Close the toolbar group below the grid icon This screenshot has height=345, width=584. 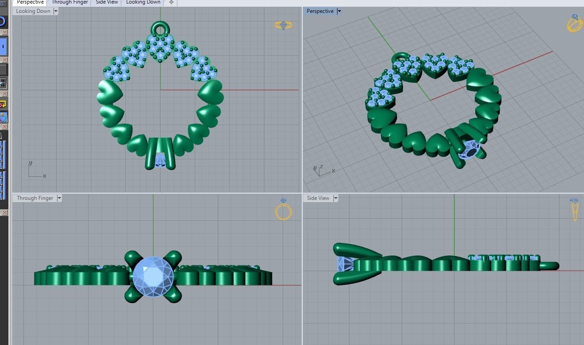click(5, 93)
